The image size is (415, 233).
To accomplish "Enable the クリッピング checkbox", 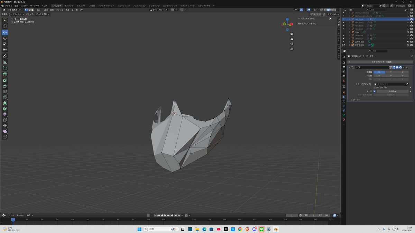I will click(x=374, y=88).
